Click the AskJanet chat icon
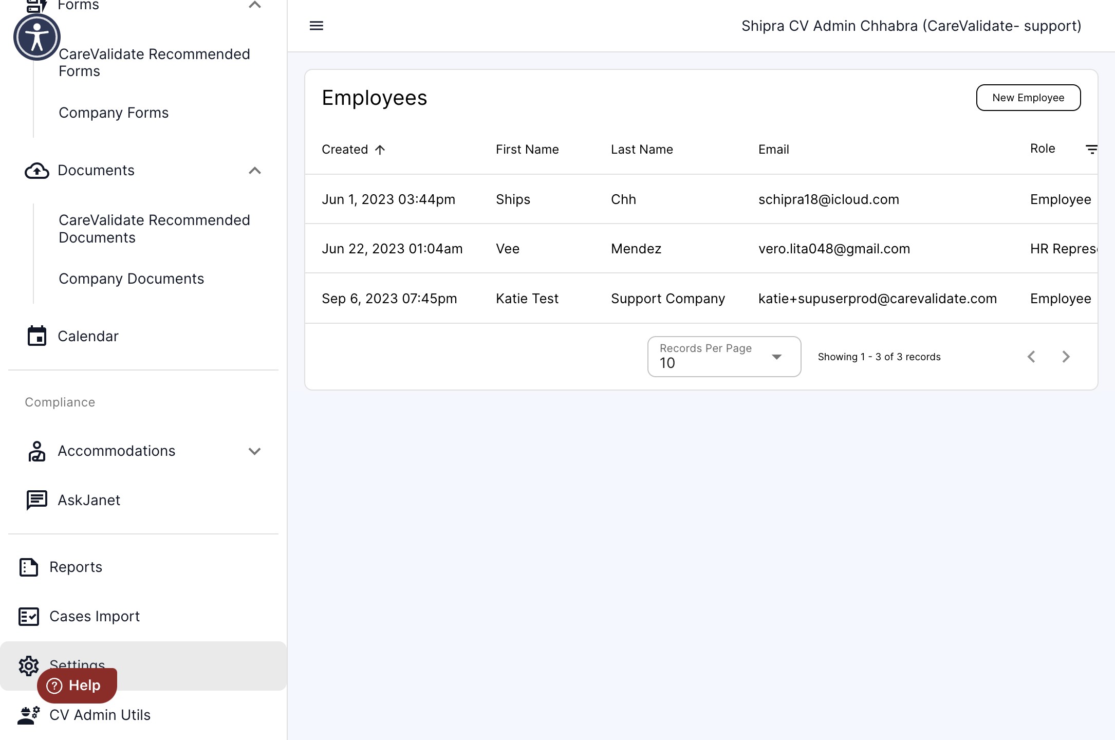Viewport: 1115px width, 740px height. pos(37,500)
